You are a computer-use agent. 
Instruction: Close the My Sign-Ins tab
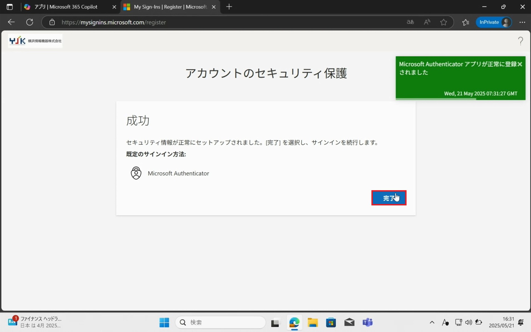click(214, 7)
